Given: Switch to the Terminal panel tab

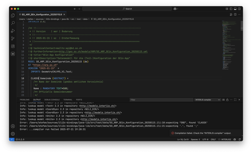Looking at the screenshot, I should pyautogui.click(x=67, y=100).
